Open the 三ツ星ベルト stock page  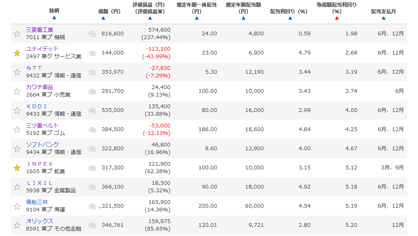(x=42, y=126)
